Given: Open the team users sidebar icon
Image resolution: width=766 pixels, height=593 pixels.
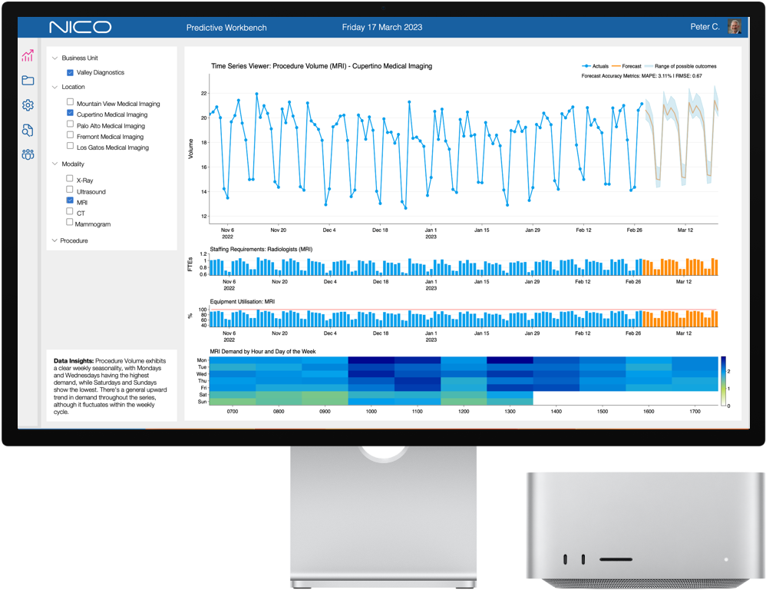Looking at the screenshot, I should click(28, 154).
